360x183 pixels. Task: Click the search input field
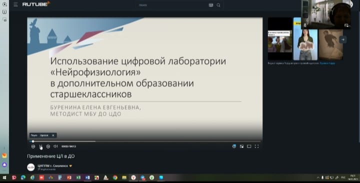coord(172,5)
